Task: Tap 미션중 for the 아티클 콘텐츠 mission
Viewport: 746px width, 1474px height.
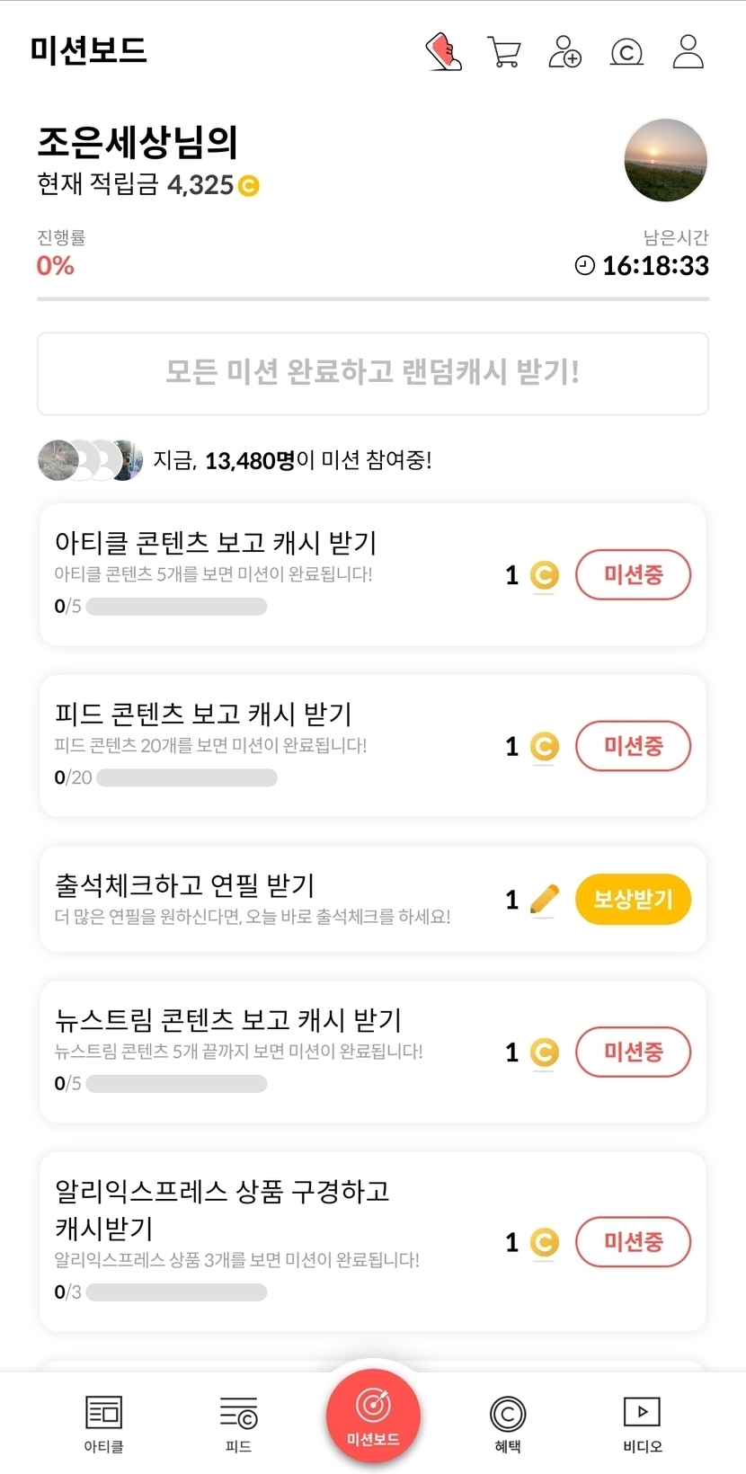Action: 633,574
